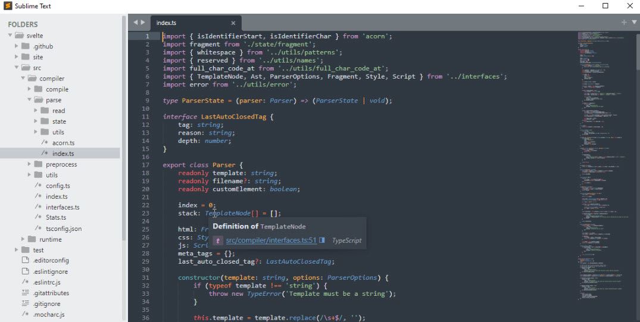Click the state folder icon
The image size is (640, 322).
[x=45, y=121]
